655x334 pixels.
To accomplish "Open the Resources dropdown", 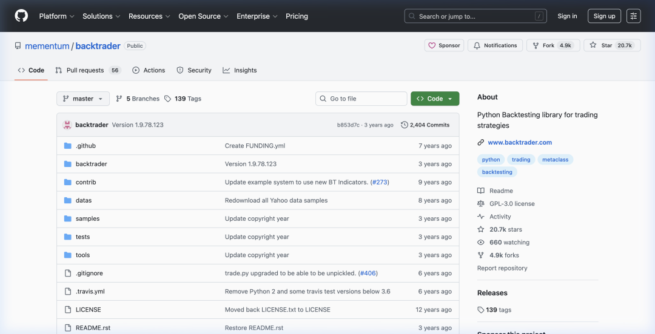I will click(149, 16).
